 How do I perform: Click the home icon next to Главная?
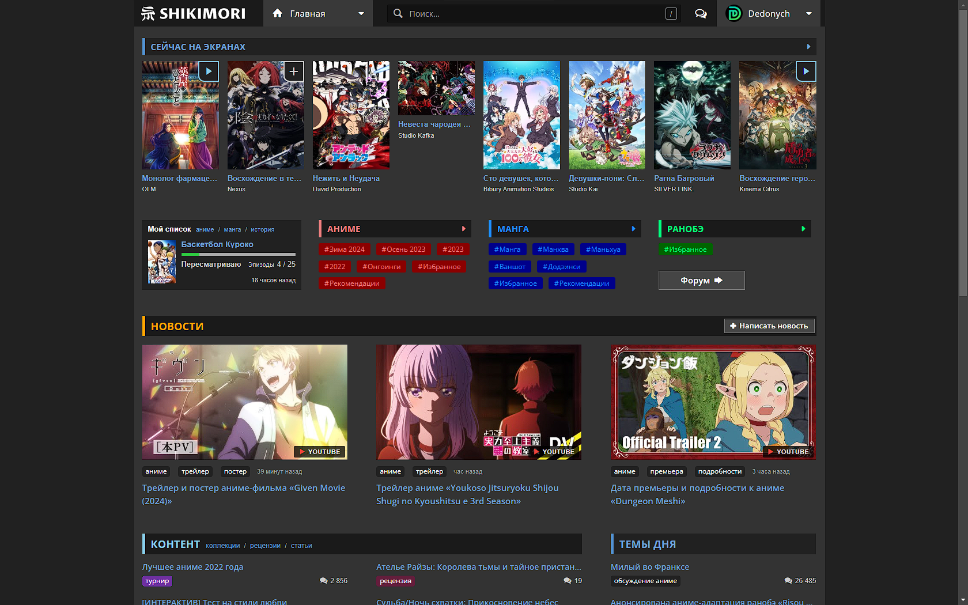[x=277, y=13]
